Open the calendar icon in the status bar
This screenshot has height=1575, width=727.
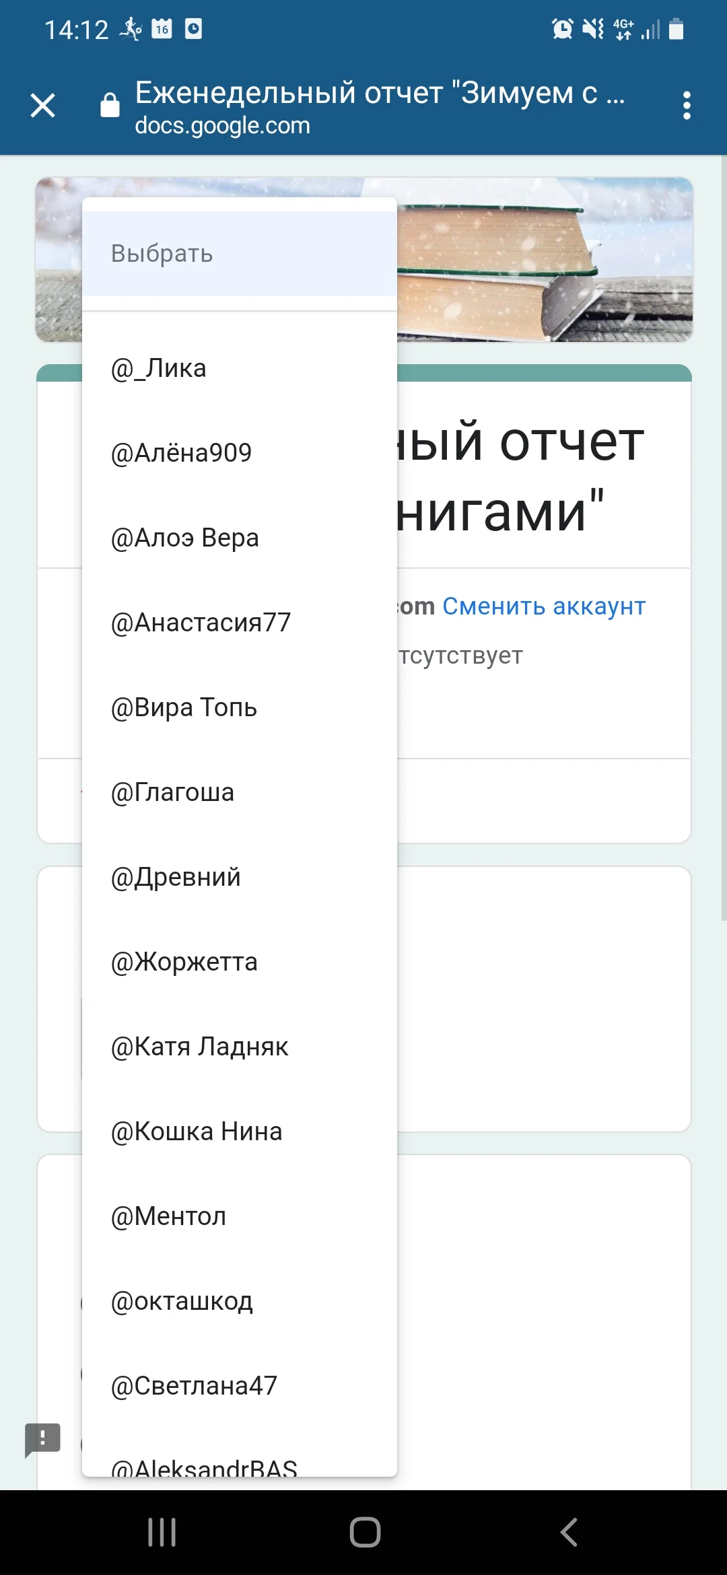coord(160,30)
